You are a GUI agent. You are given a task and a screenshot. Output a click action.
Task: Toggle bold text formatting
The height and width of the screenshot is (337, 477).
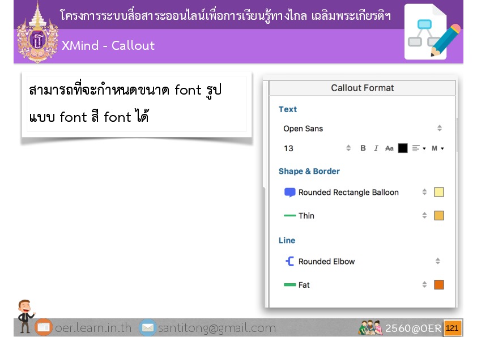363,148
